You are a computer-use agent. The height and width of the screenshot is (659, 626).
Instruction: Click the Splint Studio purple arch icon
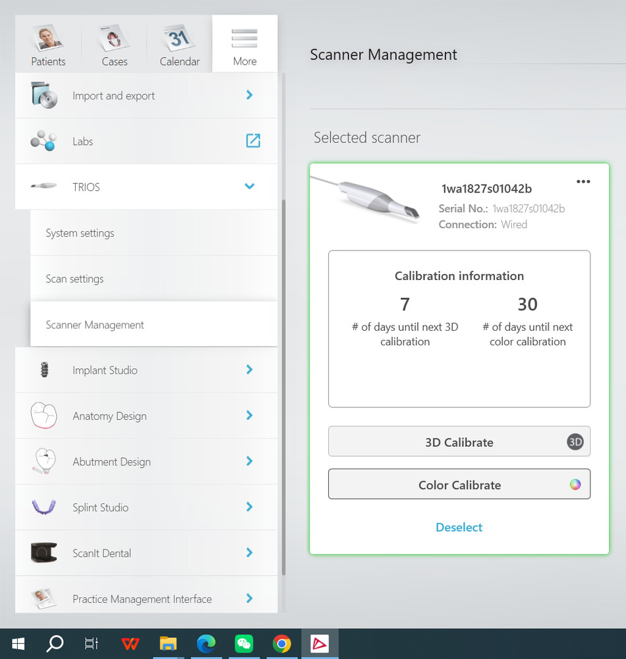[x=43, y=507]
